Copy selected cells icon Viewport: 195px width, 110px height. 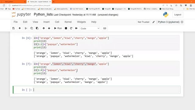[x=32, y=28]
